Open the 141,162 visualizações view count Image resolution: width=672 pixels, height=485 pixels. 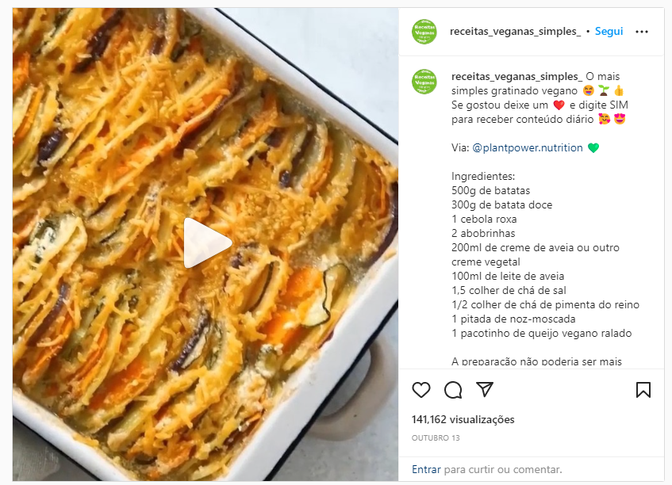coord(463,419)
